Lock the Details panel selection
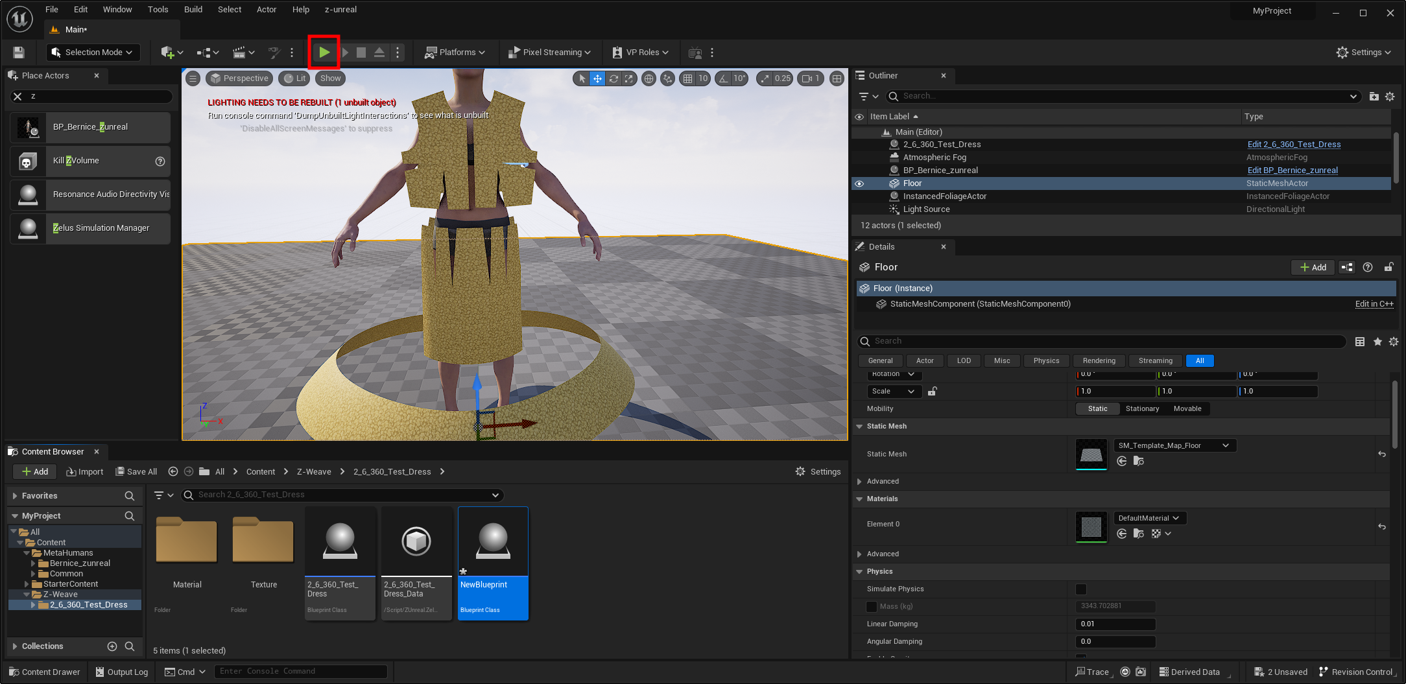 tap(1388, 267)
